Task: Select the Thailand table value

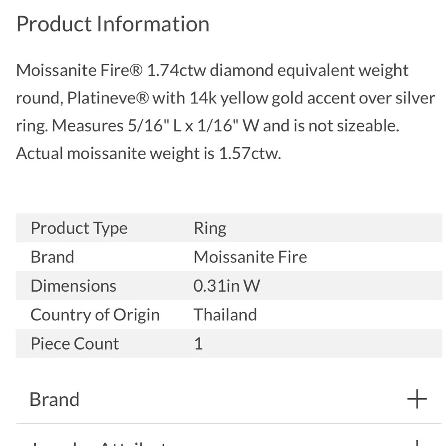Action: [x=225, y=314]
